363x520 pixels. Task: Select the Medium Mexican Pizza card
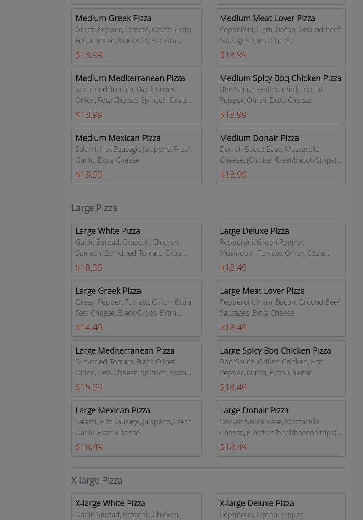point(136,156)
